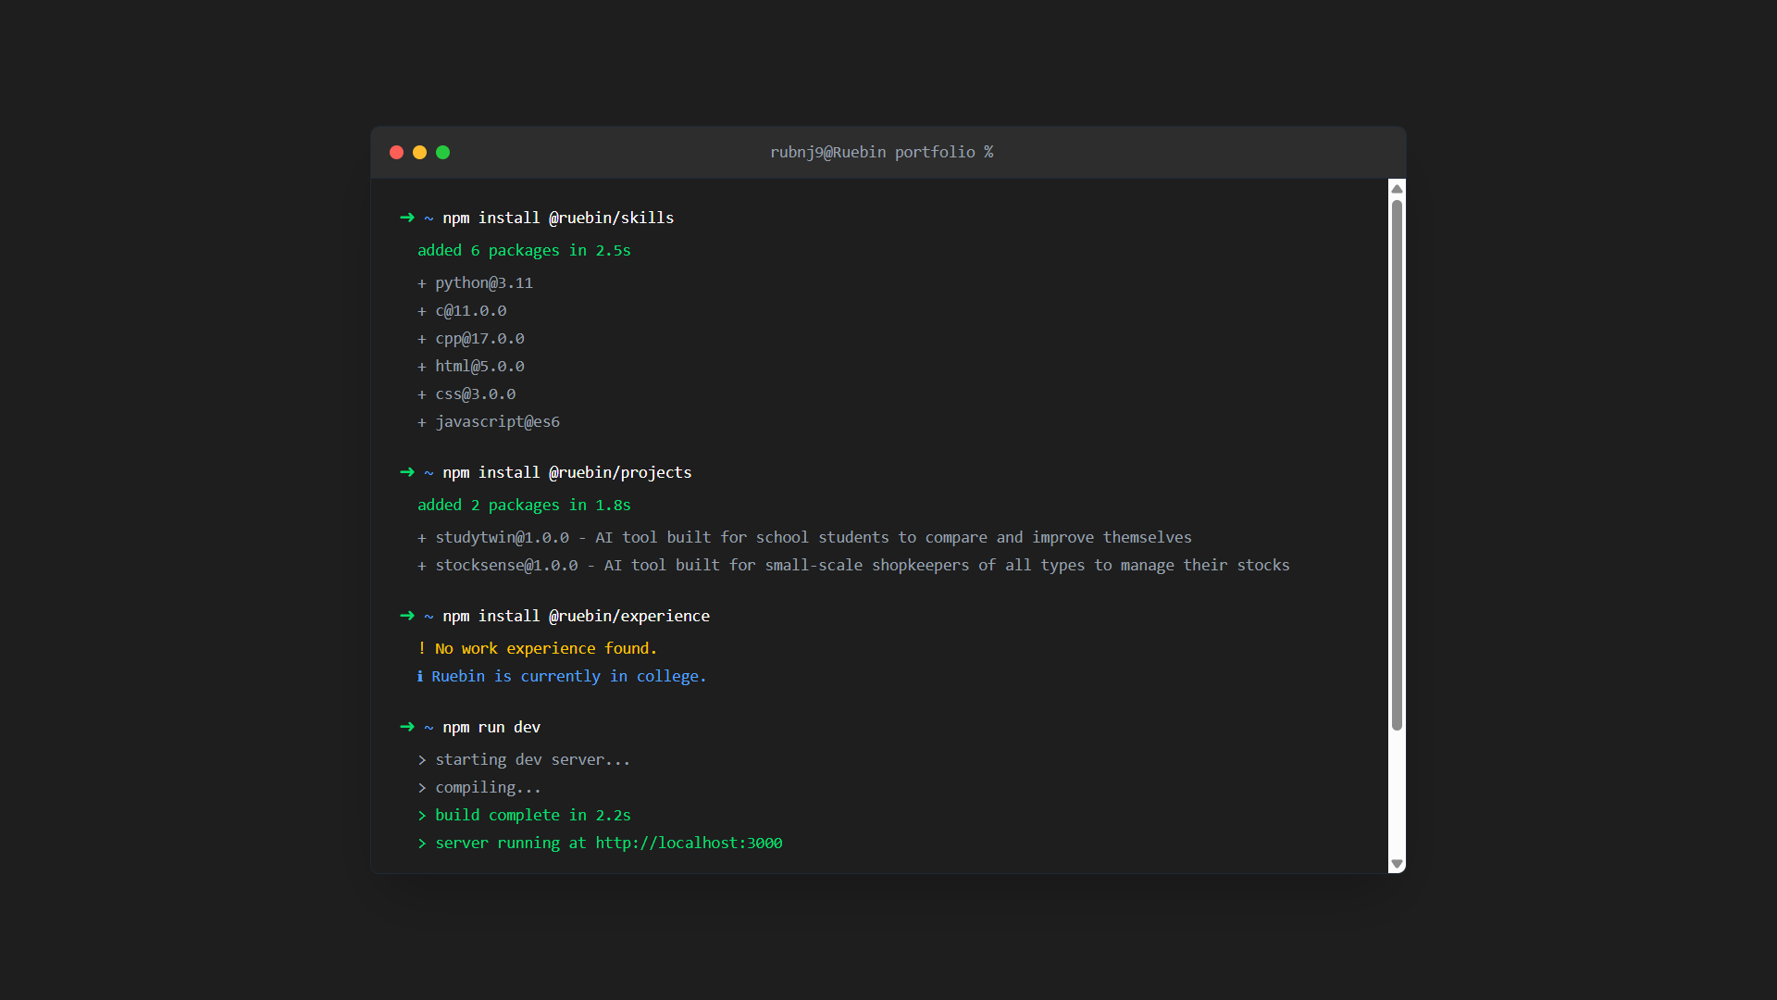The height and width of the screenshot is (1000, 1777).
Task: Click the python@3.11 package entry
Action: tap(483, 282)
